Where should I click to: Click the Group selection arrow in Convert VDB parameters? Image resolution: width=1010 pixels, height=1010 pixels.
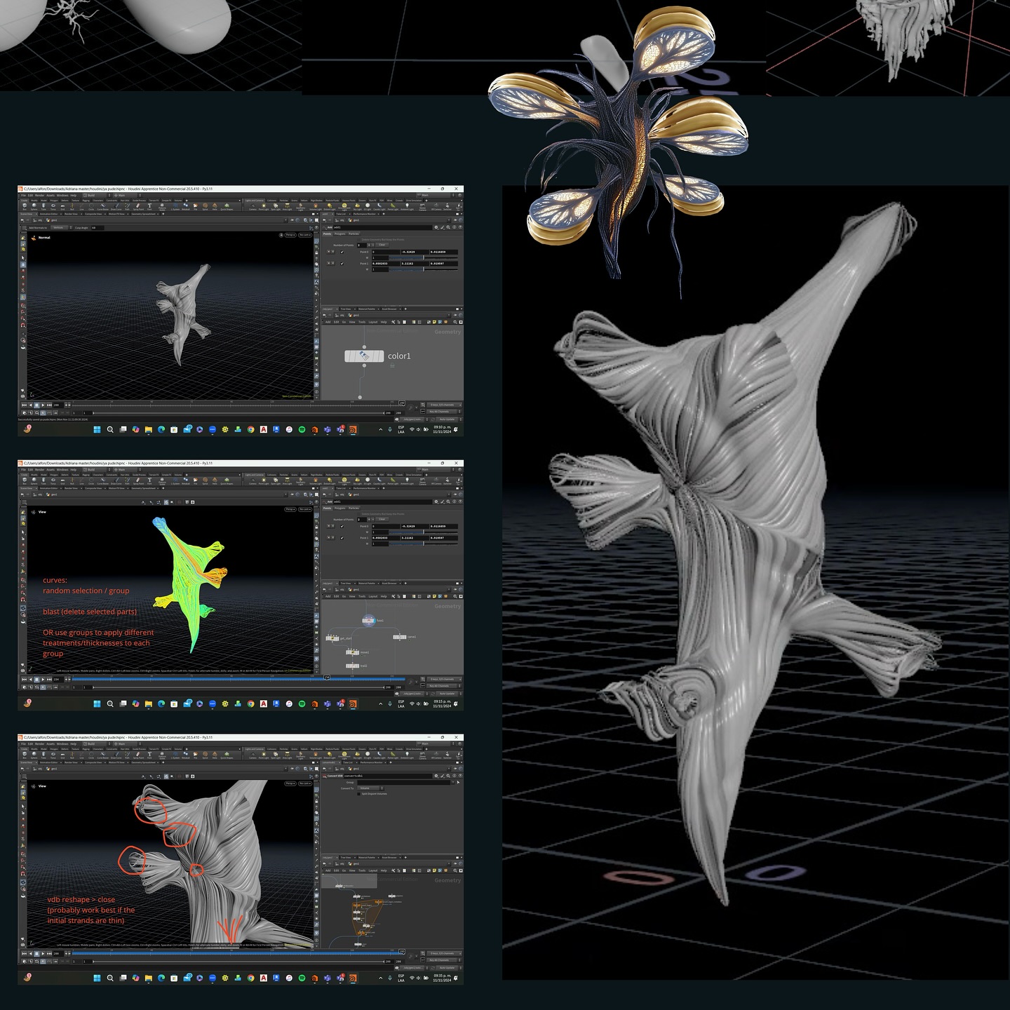pos(458,782)
